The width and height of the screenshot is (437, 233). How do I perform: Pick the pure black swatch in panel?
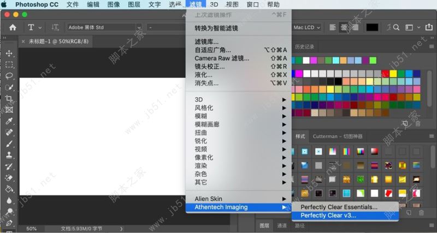point(338,81)
